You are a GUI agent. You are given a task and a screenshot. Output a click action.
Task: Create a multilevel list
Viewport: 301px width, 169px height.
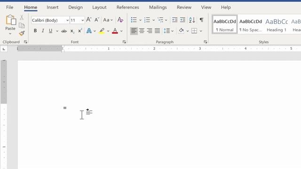pos(160,20)
